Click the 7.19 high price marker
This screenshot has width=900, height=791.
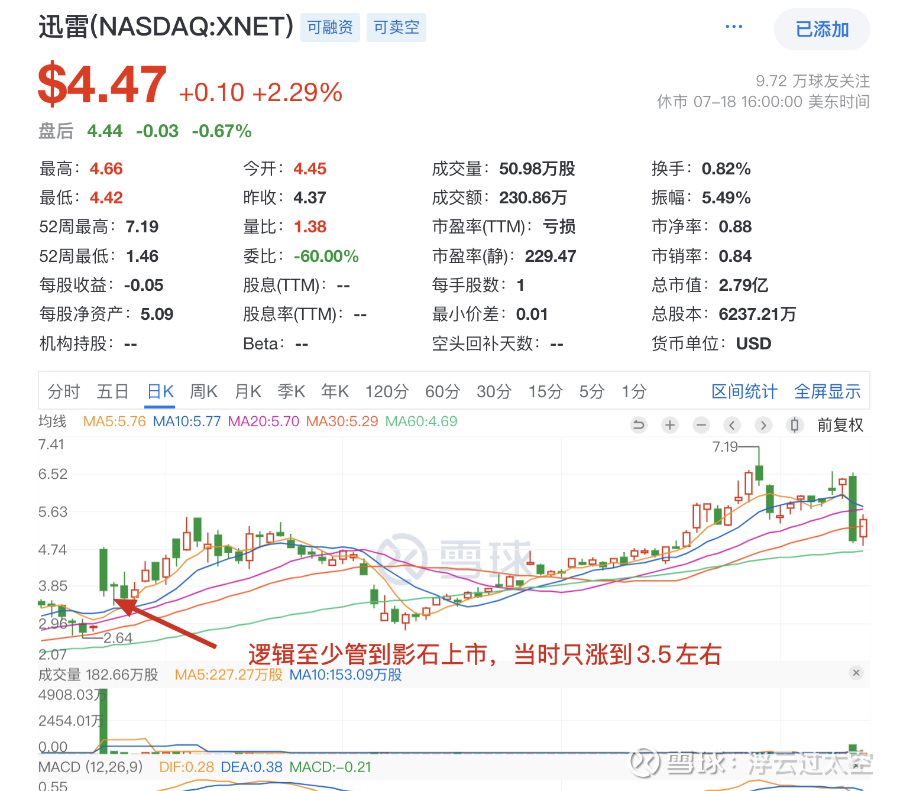(x=725, y=447)
